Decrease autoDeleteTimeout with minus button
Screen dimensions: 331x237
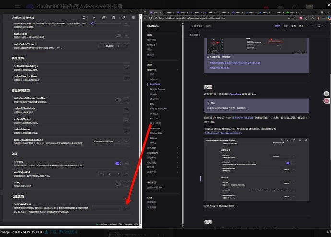click(101, 46)
